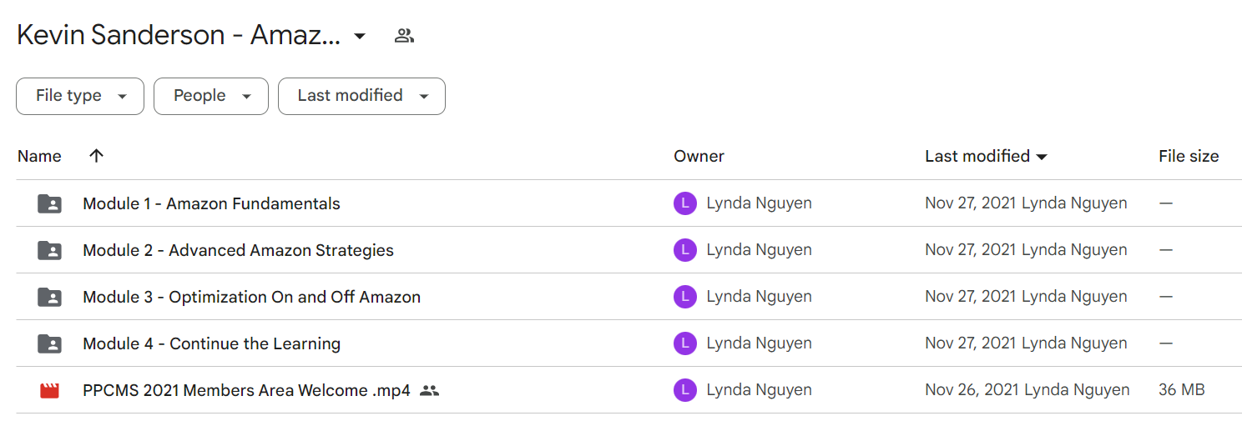Open the Last modified column header menu
The image size is (1242, 431).
(986, 156)
